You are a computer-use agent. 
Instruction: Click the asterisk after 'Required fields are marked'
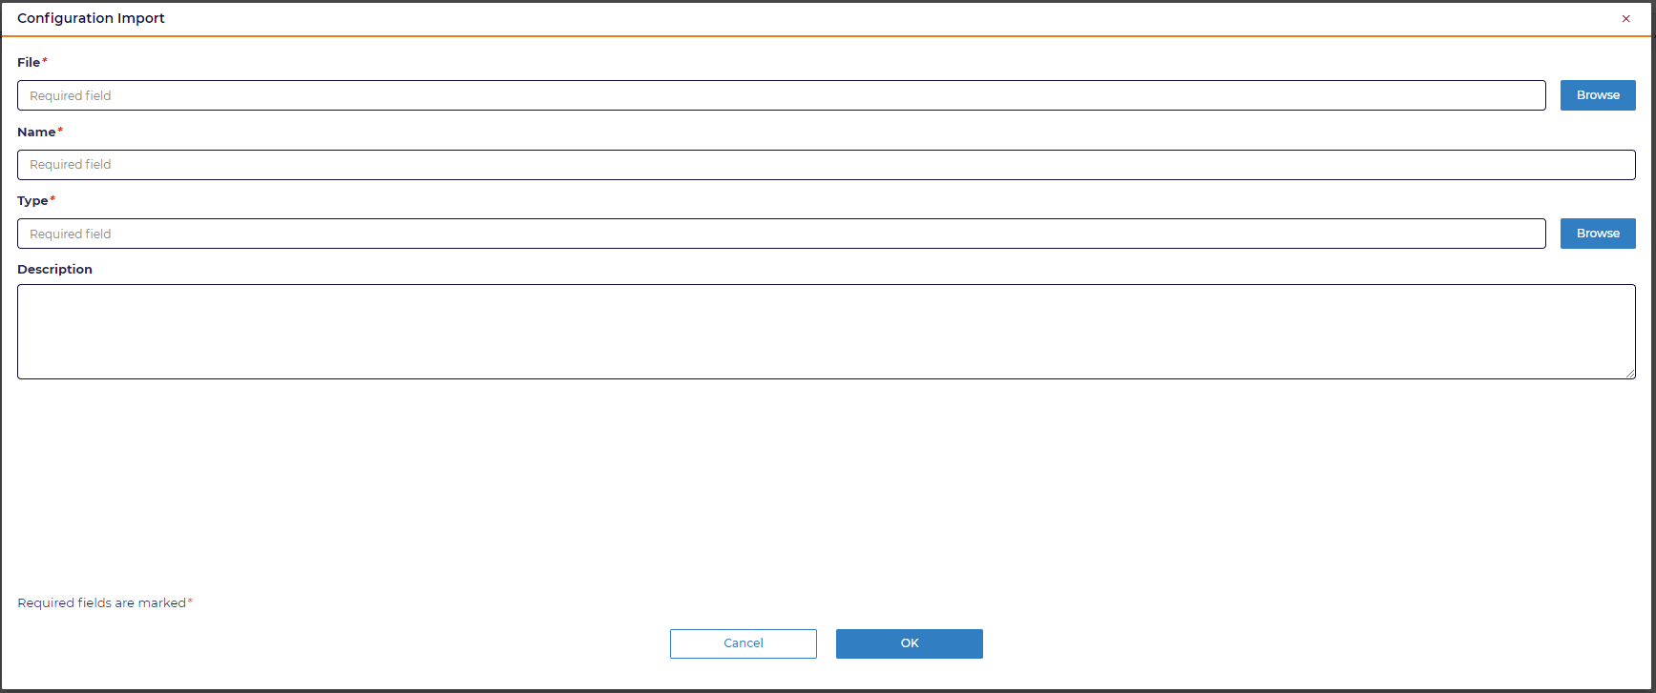190,601
